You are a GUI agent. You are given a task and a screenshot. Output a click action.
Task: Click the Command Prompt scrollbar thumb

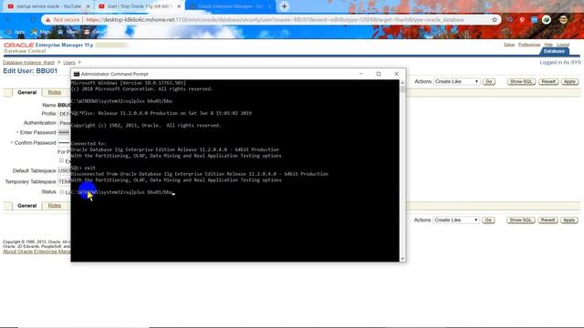[402, 89]
